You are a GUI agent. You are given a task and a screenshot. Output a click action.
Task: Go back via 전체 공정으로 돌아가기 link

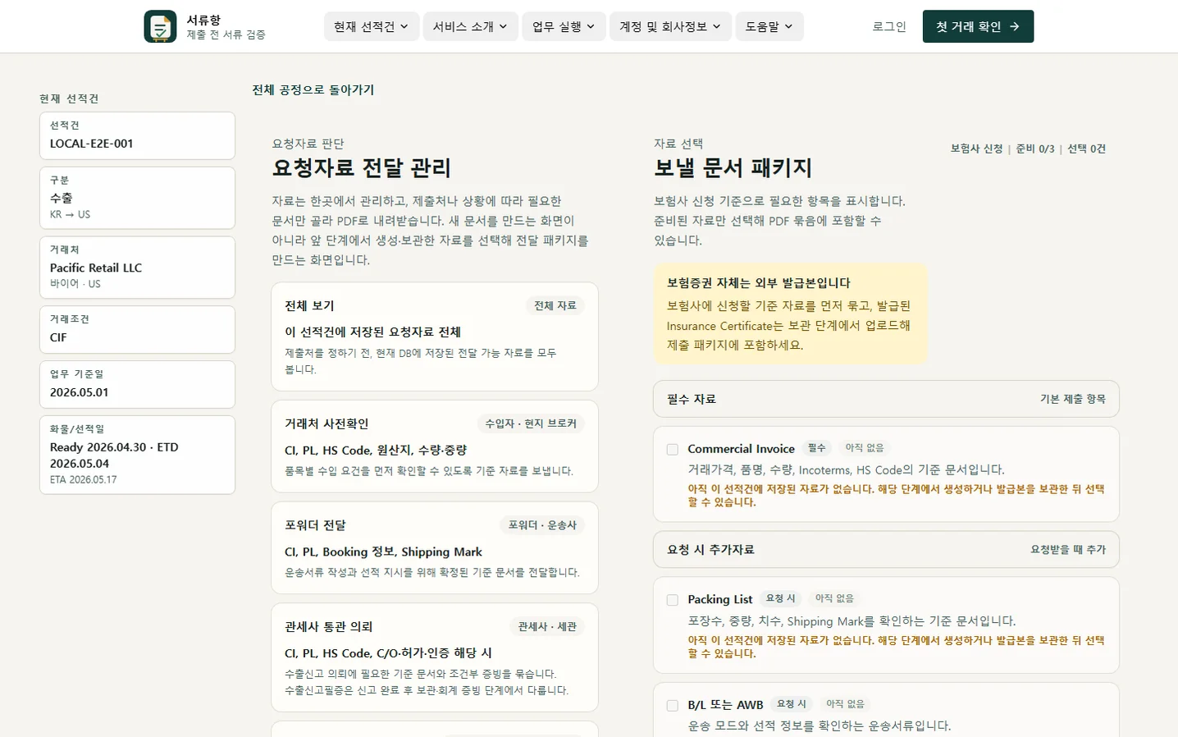point(313,89)
